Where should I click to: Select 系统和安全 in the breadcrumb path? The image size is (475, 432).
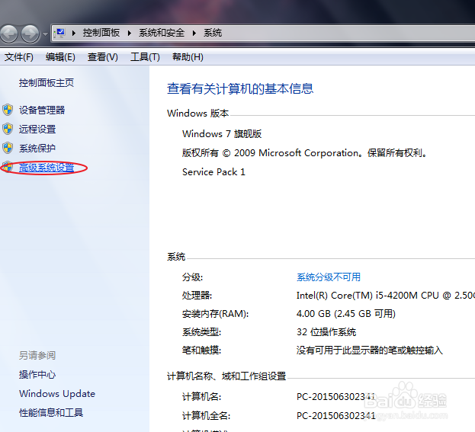162,33
